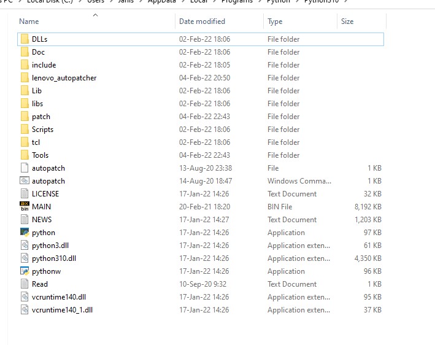Click the 96 KB size value
The image size is (435, 345).
pyautogui.click(x=372, y=271)
